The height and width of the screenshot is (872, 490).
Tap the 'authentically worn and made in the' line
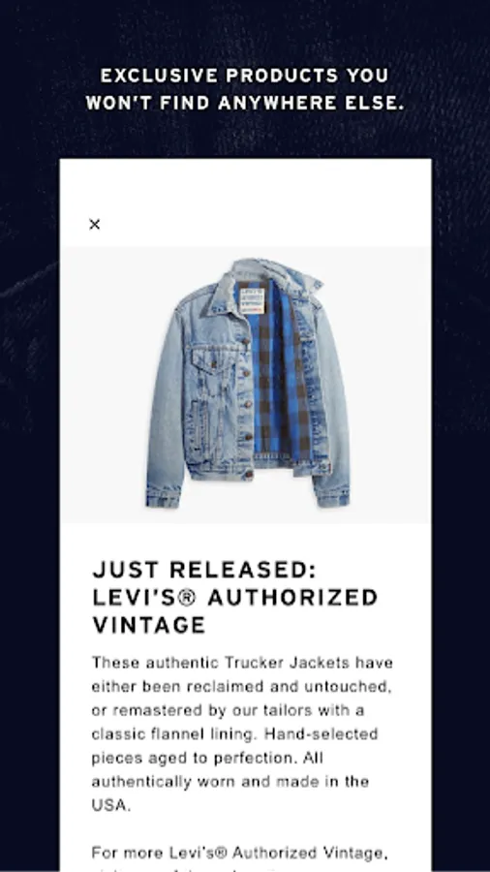230,782
